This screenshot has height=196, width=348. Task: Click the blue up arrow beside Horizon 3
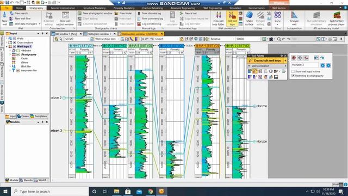322,65
